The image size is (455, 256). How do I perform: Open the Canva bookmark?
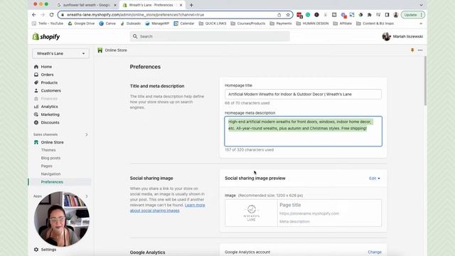107,23
